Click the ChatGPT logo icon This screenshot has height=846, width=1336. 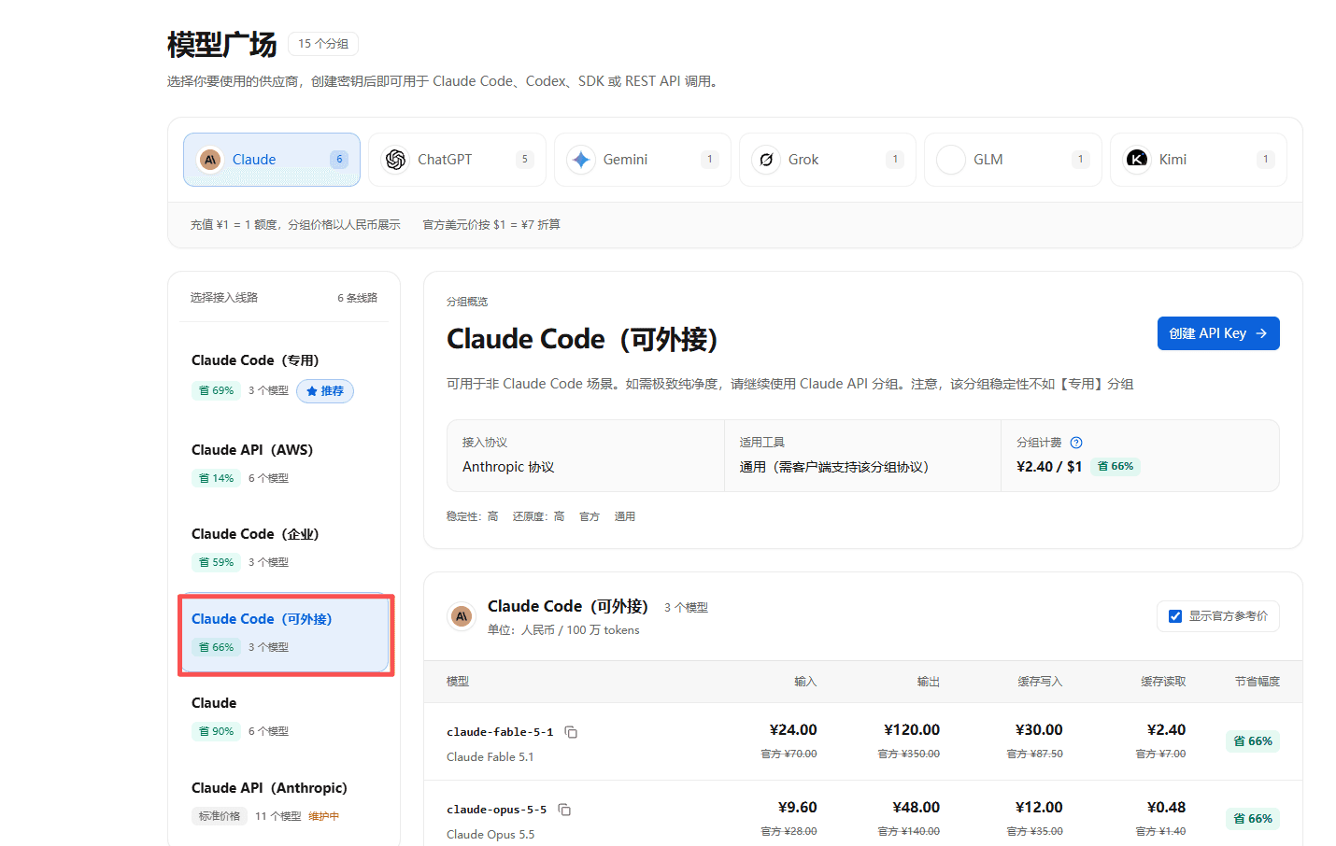click(395, 160)
